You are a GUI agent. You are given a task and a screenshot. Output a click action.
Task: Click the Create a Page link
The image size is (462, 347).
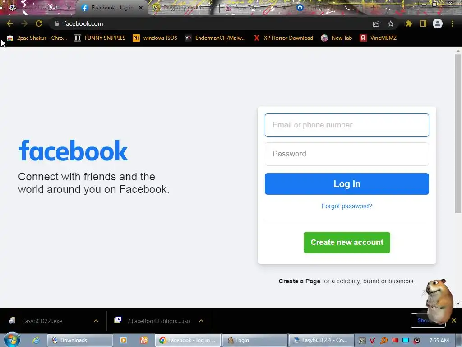[300, 281]
